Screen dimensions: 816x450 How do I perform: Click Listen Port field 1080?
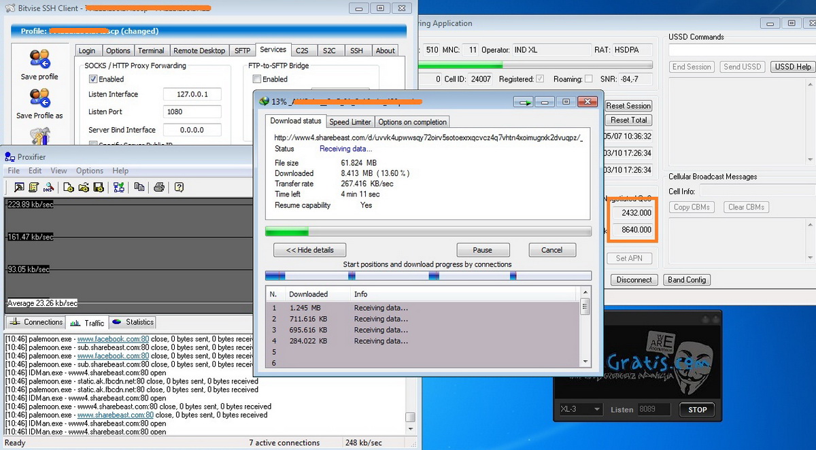(192, 112)
